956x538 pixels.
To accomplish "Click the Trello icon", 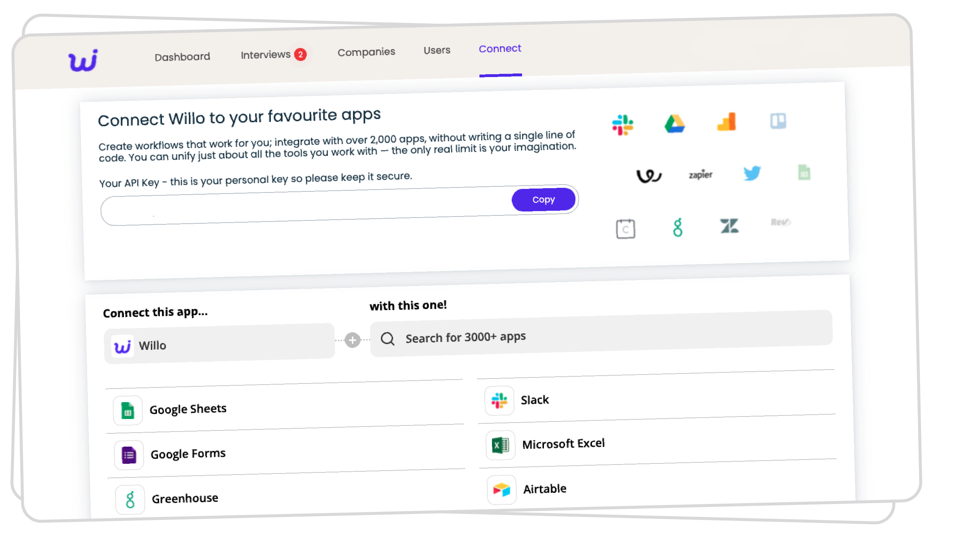I will point(778,121).
